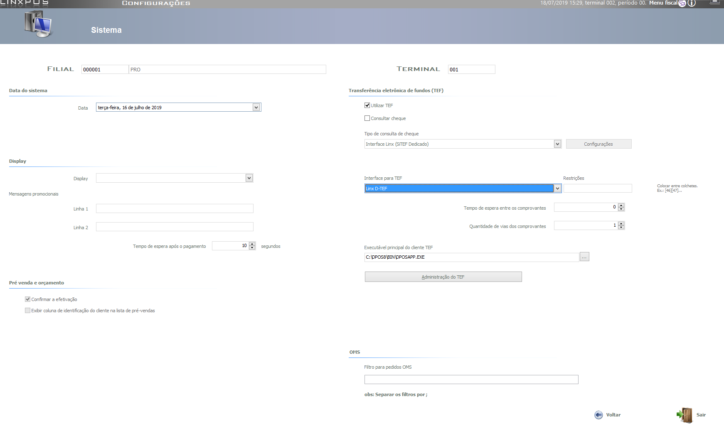The image size is (724, 426).
Task: Open Tipo de consulta de cheque dropdown
Action: click(x=557, y=144)
